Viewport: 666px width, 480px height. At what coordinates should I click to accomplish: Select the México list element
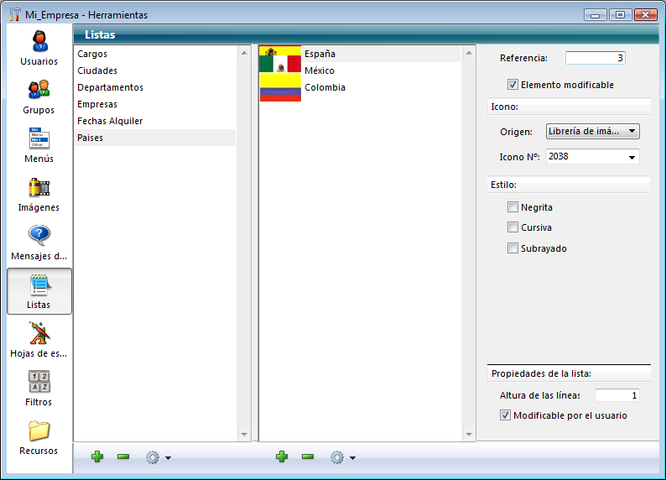pyautogui.click(x=319, y=70)
